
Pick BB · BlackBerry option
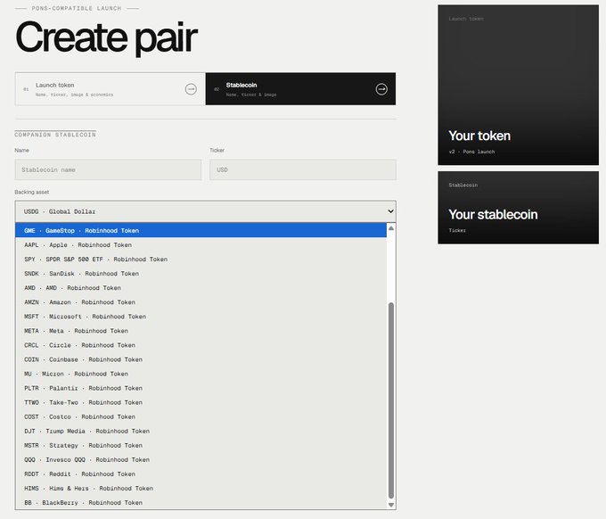(201, 502)
